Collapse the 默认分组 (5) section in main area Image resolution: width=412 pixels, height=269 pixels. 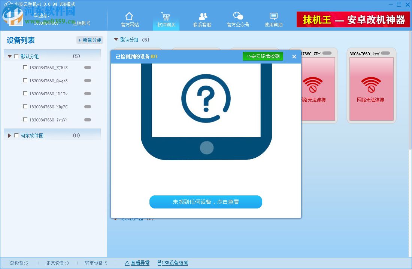(116, 39)
